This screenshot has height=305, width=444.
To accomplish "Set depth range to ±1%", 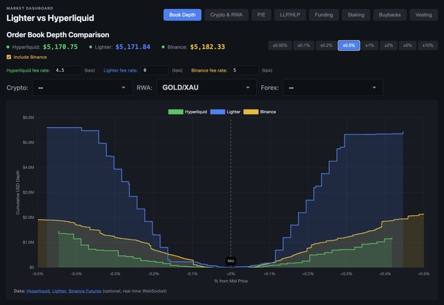I will 370,46.
